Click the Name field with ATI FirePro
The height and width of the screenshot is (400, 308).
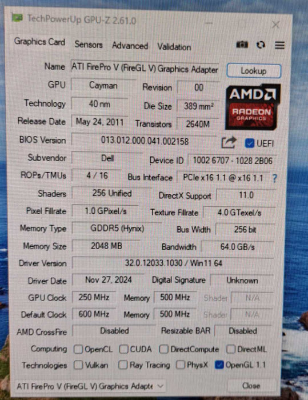[x=145, y=69]
